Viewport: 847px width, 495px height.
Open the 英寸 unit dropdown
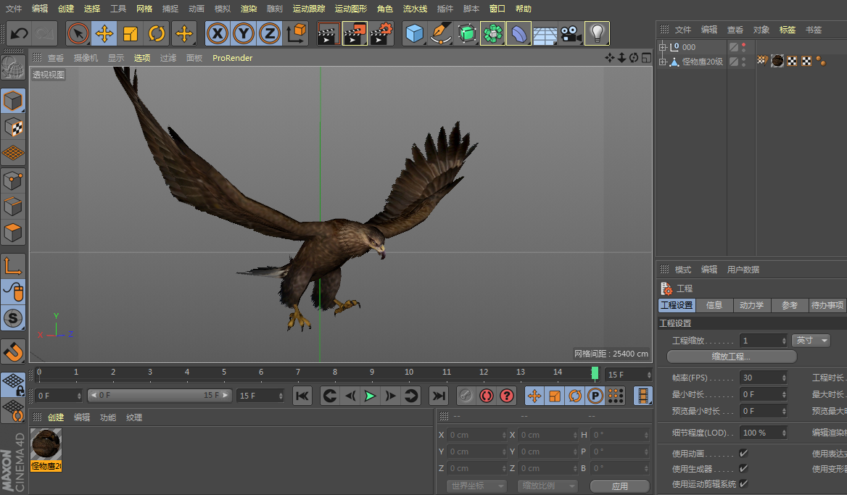tap(811, 341)
